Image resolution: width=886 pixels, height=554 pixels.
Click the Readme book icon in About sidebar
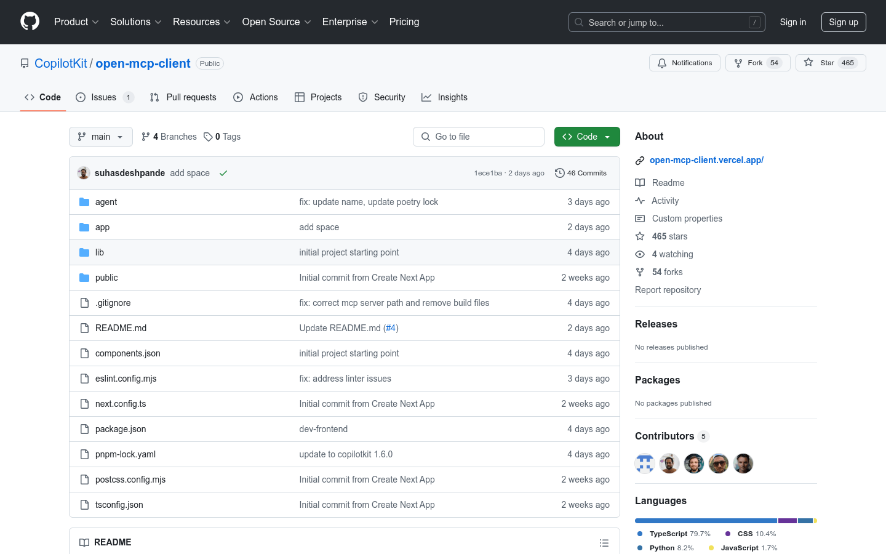(639, 182)
